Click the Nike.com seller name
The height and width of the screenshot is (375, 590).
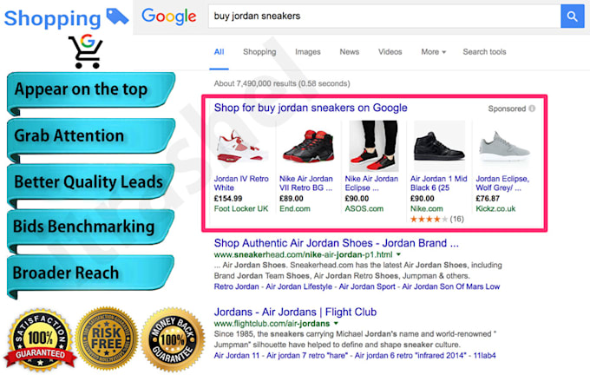pyautogui.click(x=426, y=208)
